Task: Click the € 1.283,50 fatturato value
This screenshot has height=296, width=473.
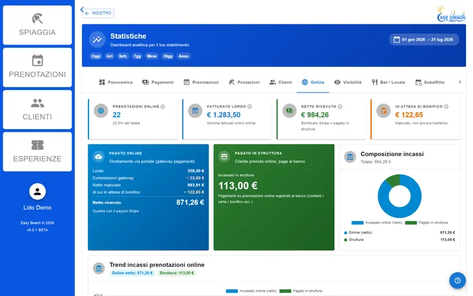Action: [224, 115]
